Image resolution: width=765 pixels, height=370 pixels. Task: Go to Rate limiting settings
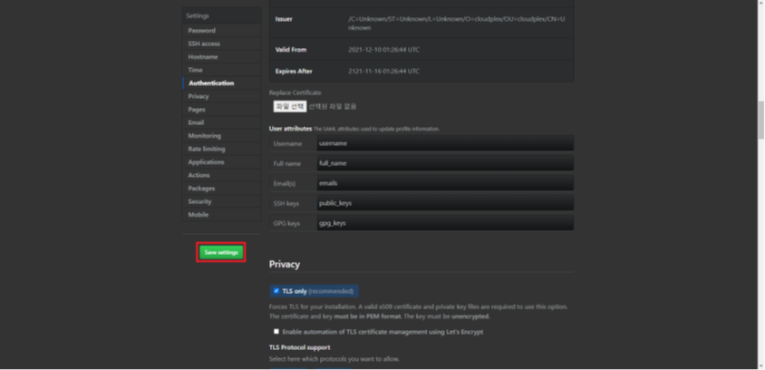tap(207, 149)
